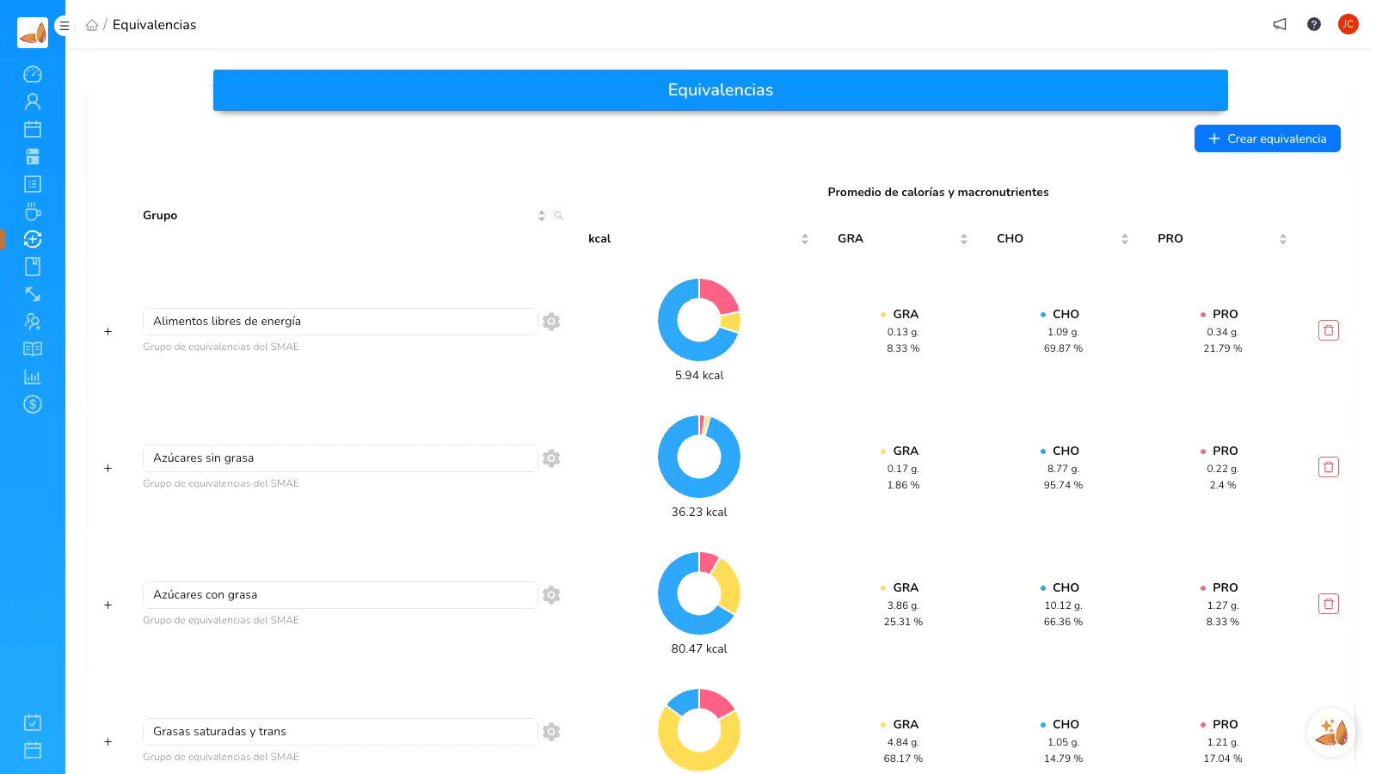Screen dimensions: 1376x774
Task: Click the 80.47 kcal label
Action: [699, 649]
